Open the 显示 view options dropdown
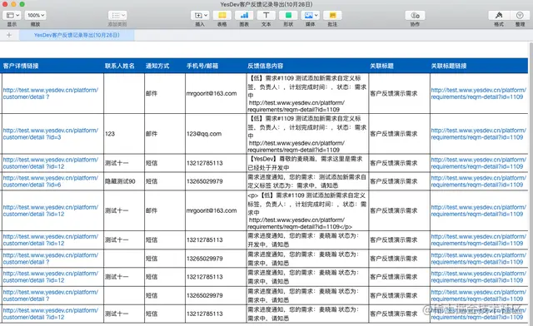The width and height of the screenshot is (533, 326). pos(12,15)
